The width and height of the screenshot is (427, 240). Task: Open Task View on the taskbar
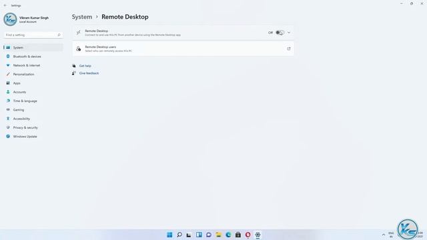(189, 235)
